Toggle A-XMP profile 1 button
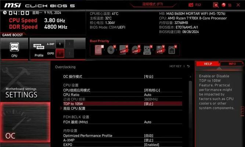 click(60, 44)
